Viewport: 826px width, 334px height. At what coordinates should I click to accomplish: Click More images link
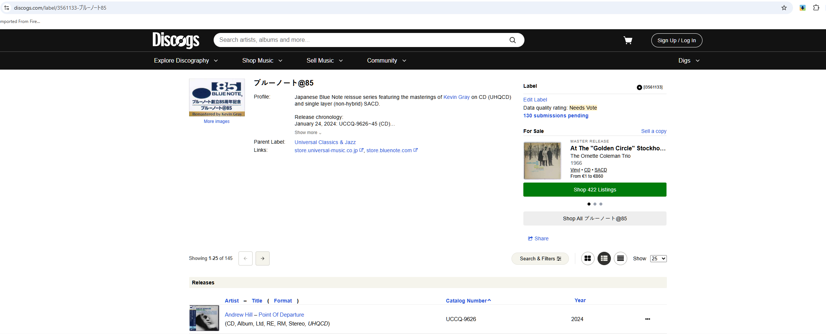tap(217, 121)
